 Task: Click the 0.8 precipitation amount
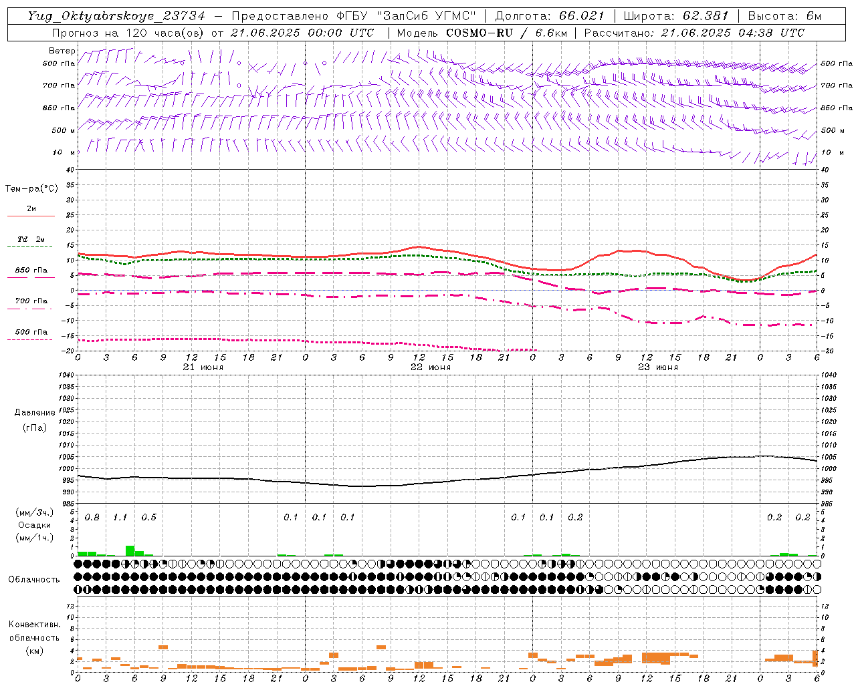click(x=92, y=518)
